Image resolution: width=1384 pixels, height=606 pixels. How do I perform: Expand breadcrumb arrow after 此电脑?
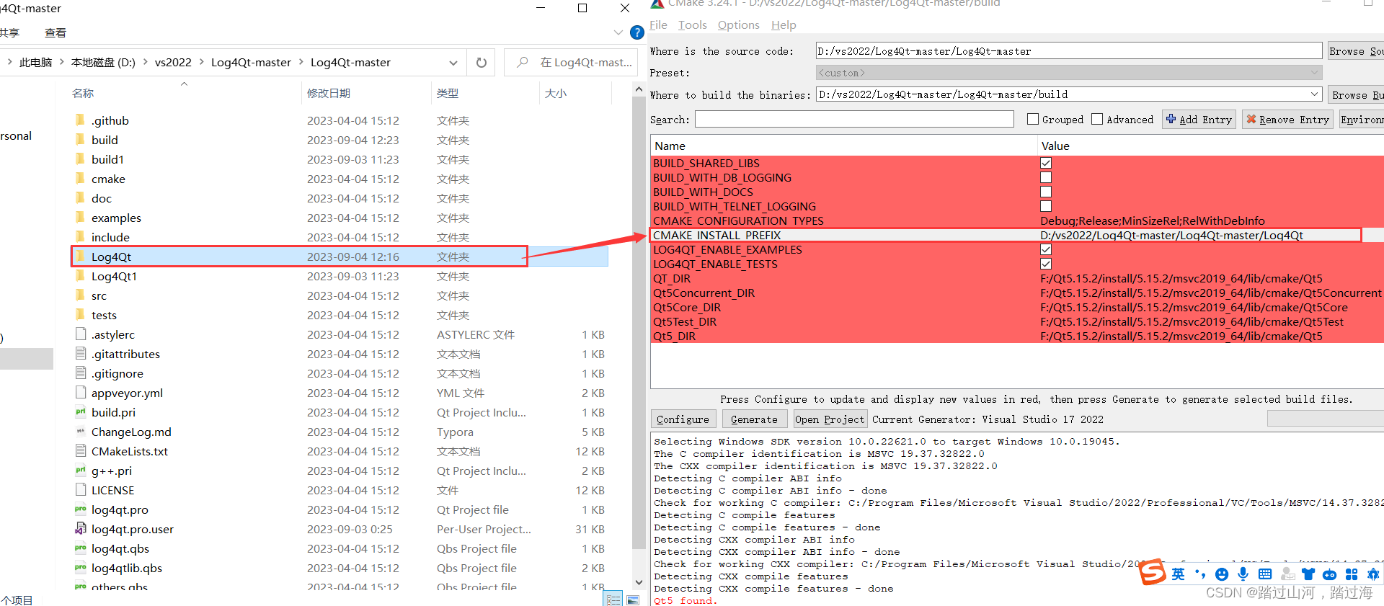click(x=62, y=63)
